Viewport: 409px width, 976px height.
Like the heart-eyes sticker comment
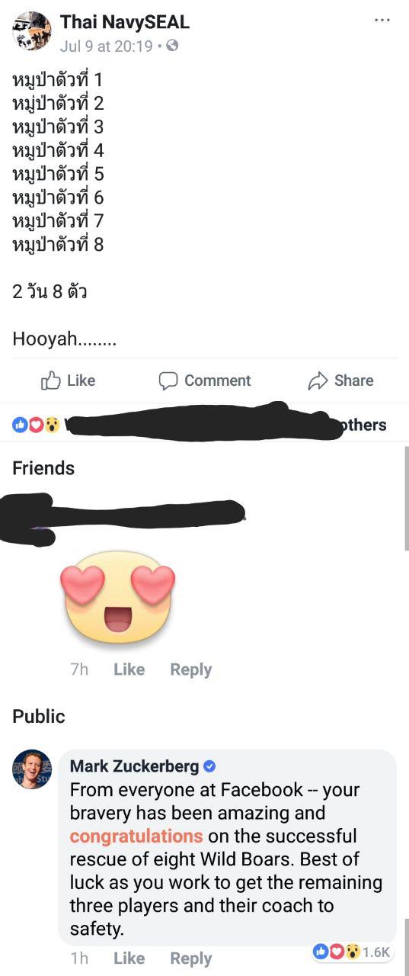[x=129, y=669]
